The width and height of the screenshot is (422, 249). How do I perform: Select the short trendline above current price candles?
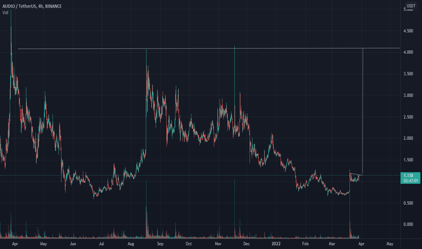(x=356, y=174)
